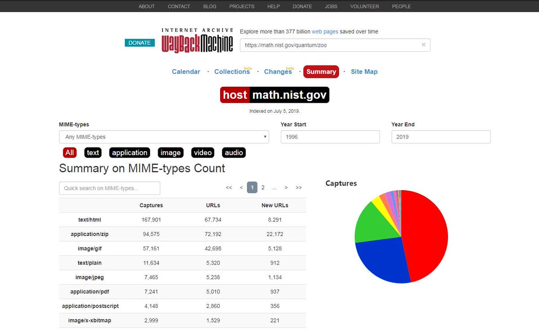Go to previous page with < button
The image size is (539, 332).
(x=242, y=188)
